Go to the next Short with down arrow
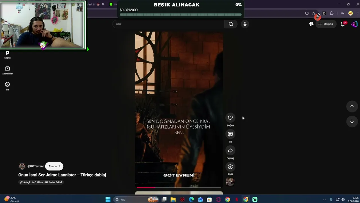The image size is (360, 203). [x=352, y=122]
